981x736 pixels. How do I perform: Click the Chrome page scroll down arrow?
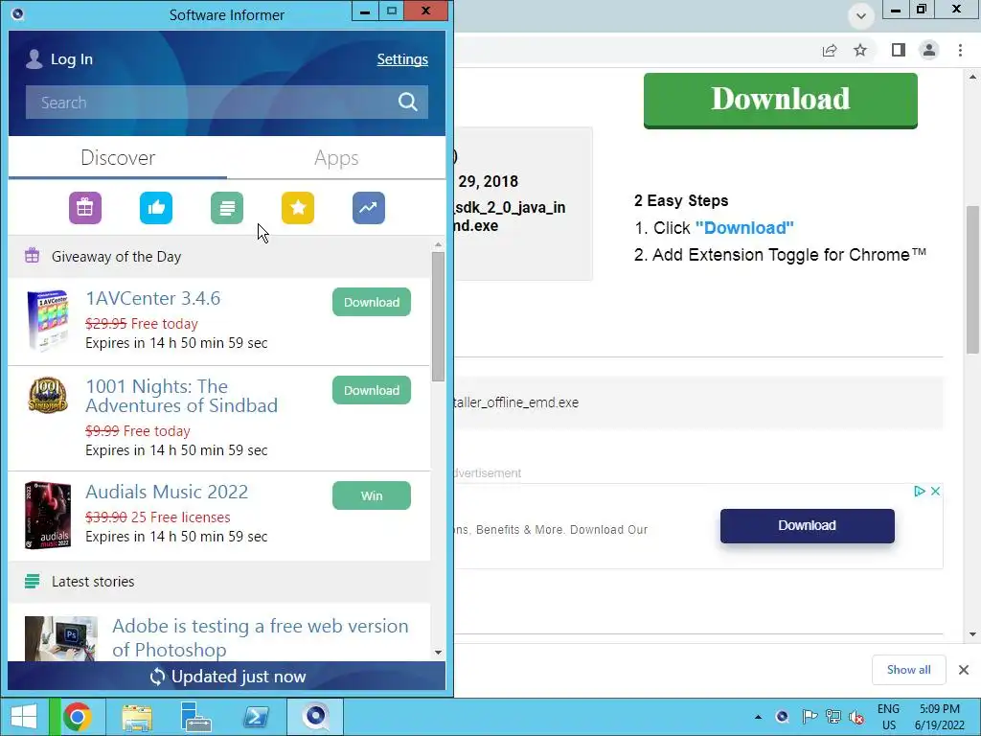pos(973,634)
